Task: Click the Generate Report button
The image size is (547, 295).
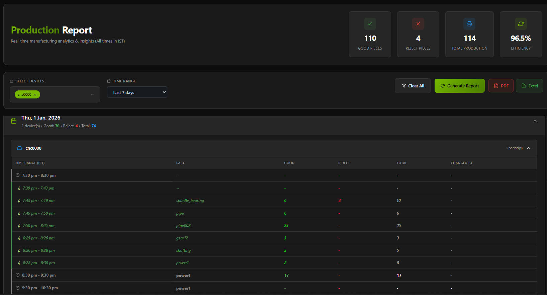Action: (459, 86)
